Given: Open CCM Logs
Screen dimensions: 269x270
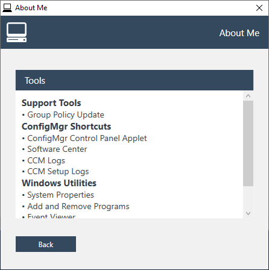Looking at the screenshot, I should pyautogui.click(x=46, y=160).
